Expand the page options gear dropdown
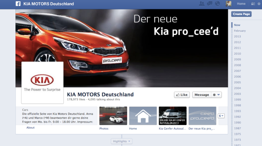The image size is (262, 146). 216,95
